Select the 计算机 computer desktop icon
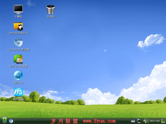Image resolution: width=166 pixels, height=124 pixels. 18,10
